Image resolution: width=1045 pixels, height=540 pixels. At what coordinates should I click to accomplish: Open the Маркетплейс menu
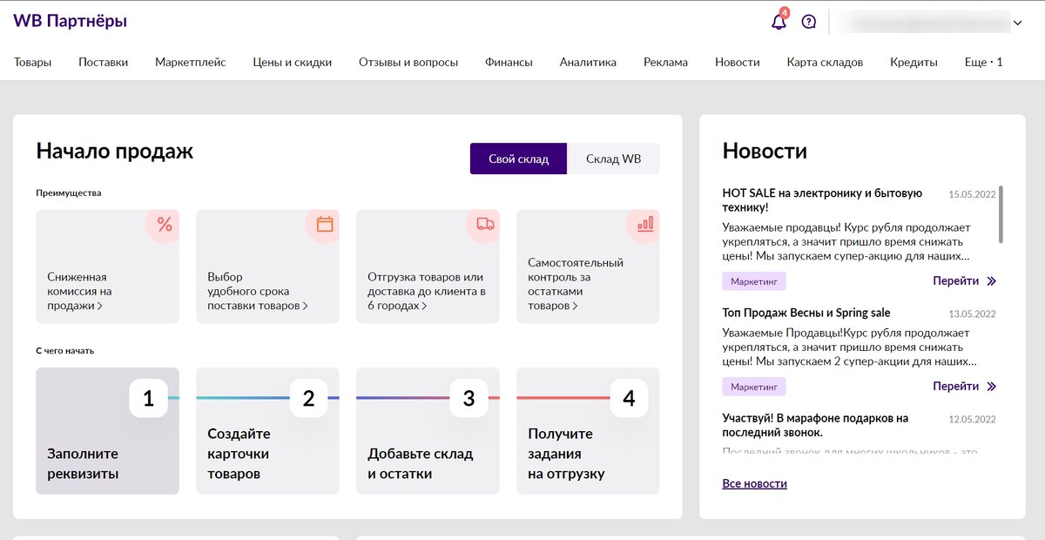pyautogui.click(x=191, y=63)
